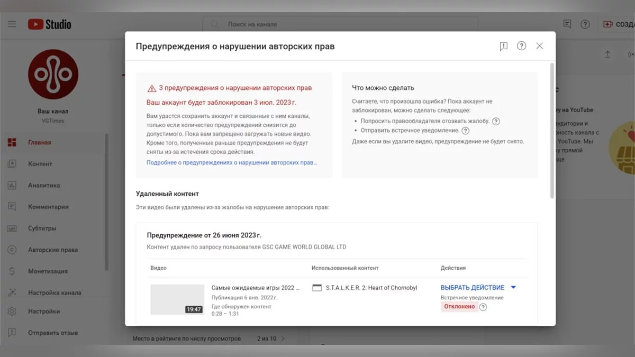Click help icon next to Отклонено status
635x357 pixels.
click(483, 307)
